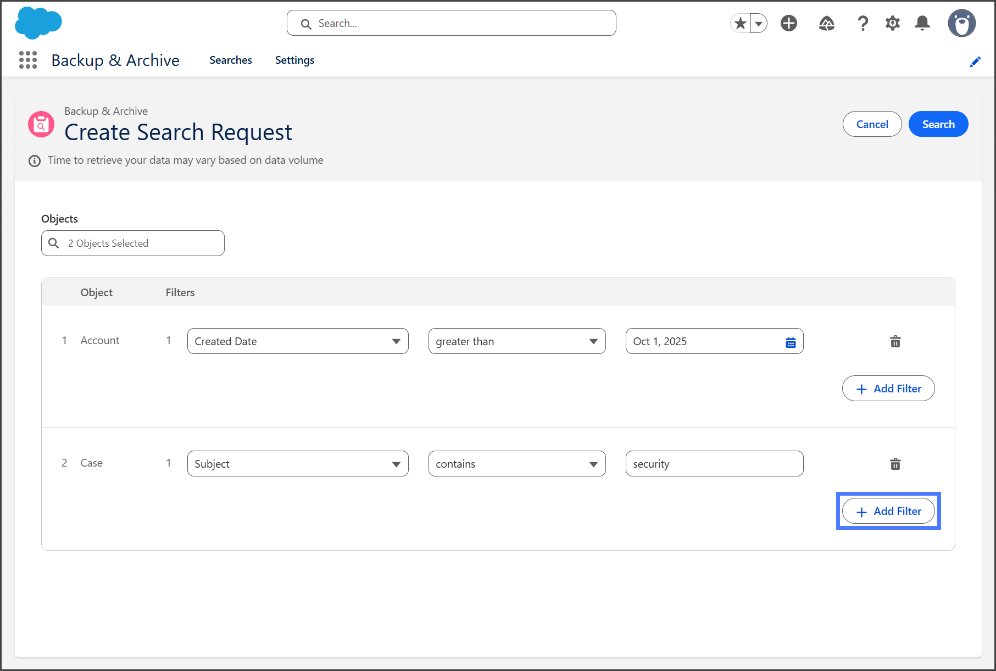Image resolution: width=996 pixels, height=671 pixels.
Task: Open the date picker calendar icon
Action: tap(791, 342)
